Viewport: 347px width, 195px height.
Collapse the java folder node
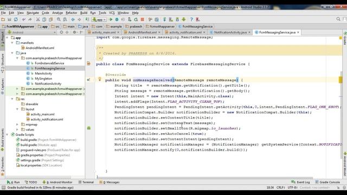12,53
